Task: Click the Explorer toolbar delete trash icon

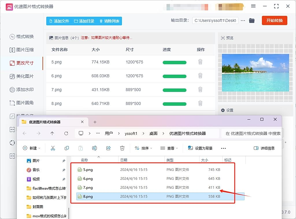Action: coord(122,148)
